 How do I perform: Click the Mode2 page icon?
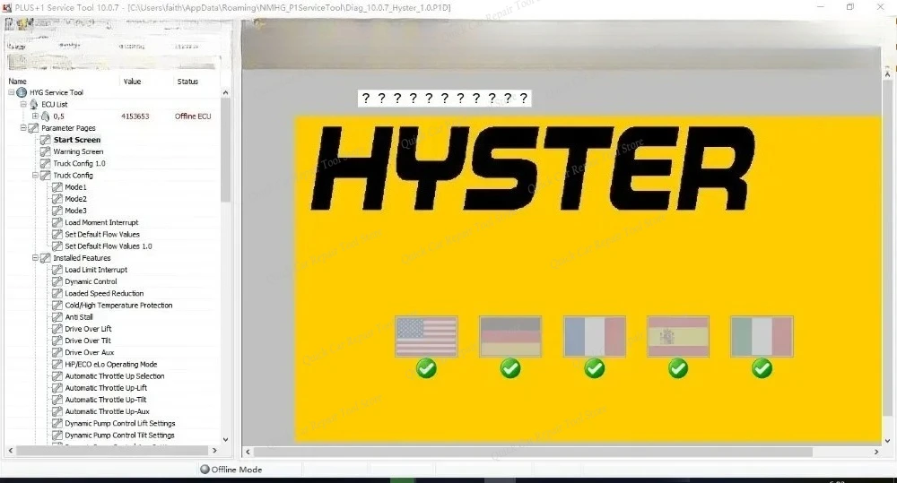coord(57,199)
